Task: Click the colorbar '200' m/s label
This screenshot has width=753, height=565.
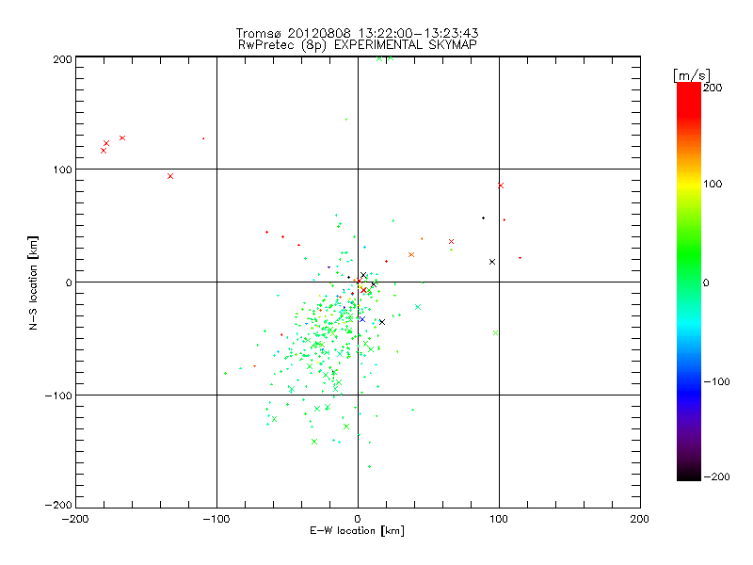Action: pyautogui.click(x=713, y=88)
